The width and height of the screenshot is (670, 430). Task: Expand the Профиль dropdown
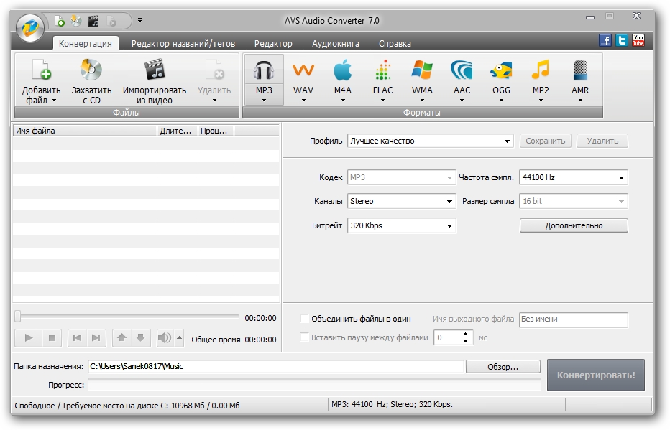point(429,141)
